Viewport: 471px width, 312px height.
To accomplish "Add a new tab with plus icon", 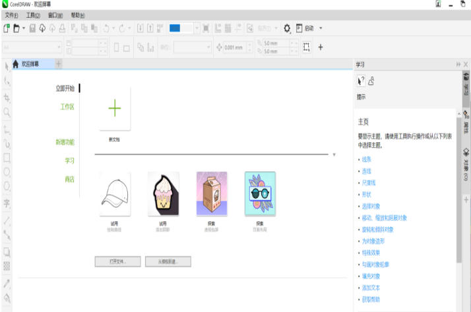I will click(57, 64).
